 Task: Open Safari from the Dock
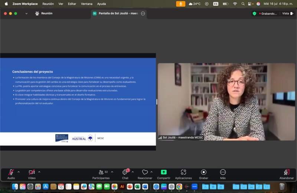tap(156, 187)
